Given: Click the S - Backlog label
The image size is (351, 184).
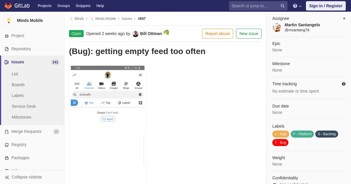Looking at the screenshot, I should click(x=327, y=134).
